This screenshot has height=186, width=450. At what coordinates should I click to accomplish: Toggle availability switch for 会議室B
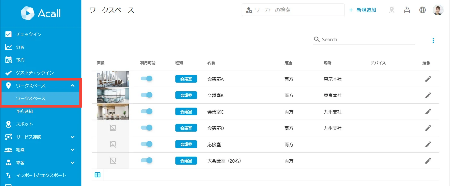point(146,95)
